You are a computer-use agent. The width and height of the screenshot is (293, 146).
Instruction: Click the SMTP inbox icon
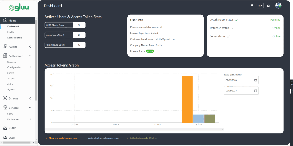point(5,128)
